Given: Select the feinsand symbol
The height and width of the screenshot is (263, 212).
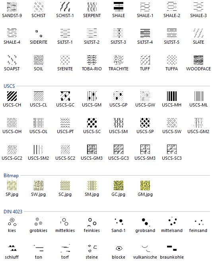Looking at the screenshot, I should click(198, 222).
